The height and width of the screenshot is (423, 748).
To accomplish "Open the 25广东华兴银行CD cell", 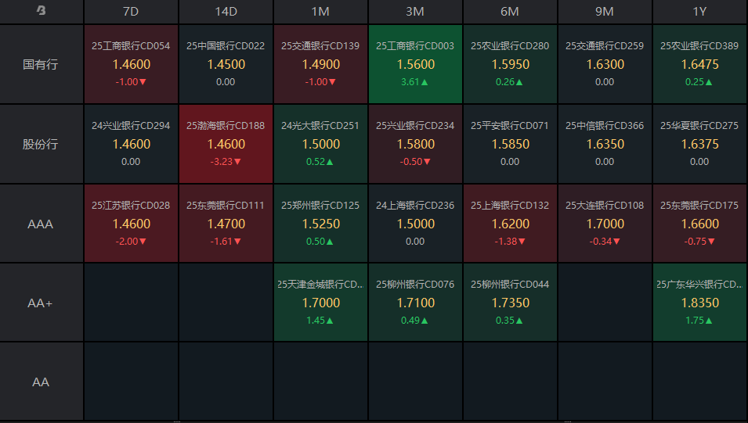I will (x=699, y=303).
